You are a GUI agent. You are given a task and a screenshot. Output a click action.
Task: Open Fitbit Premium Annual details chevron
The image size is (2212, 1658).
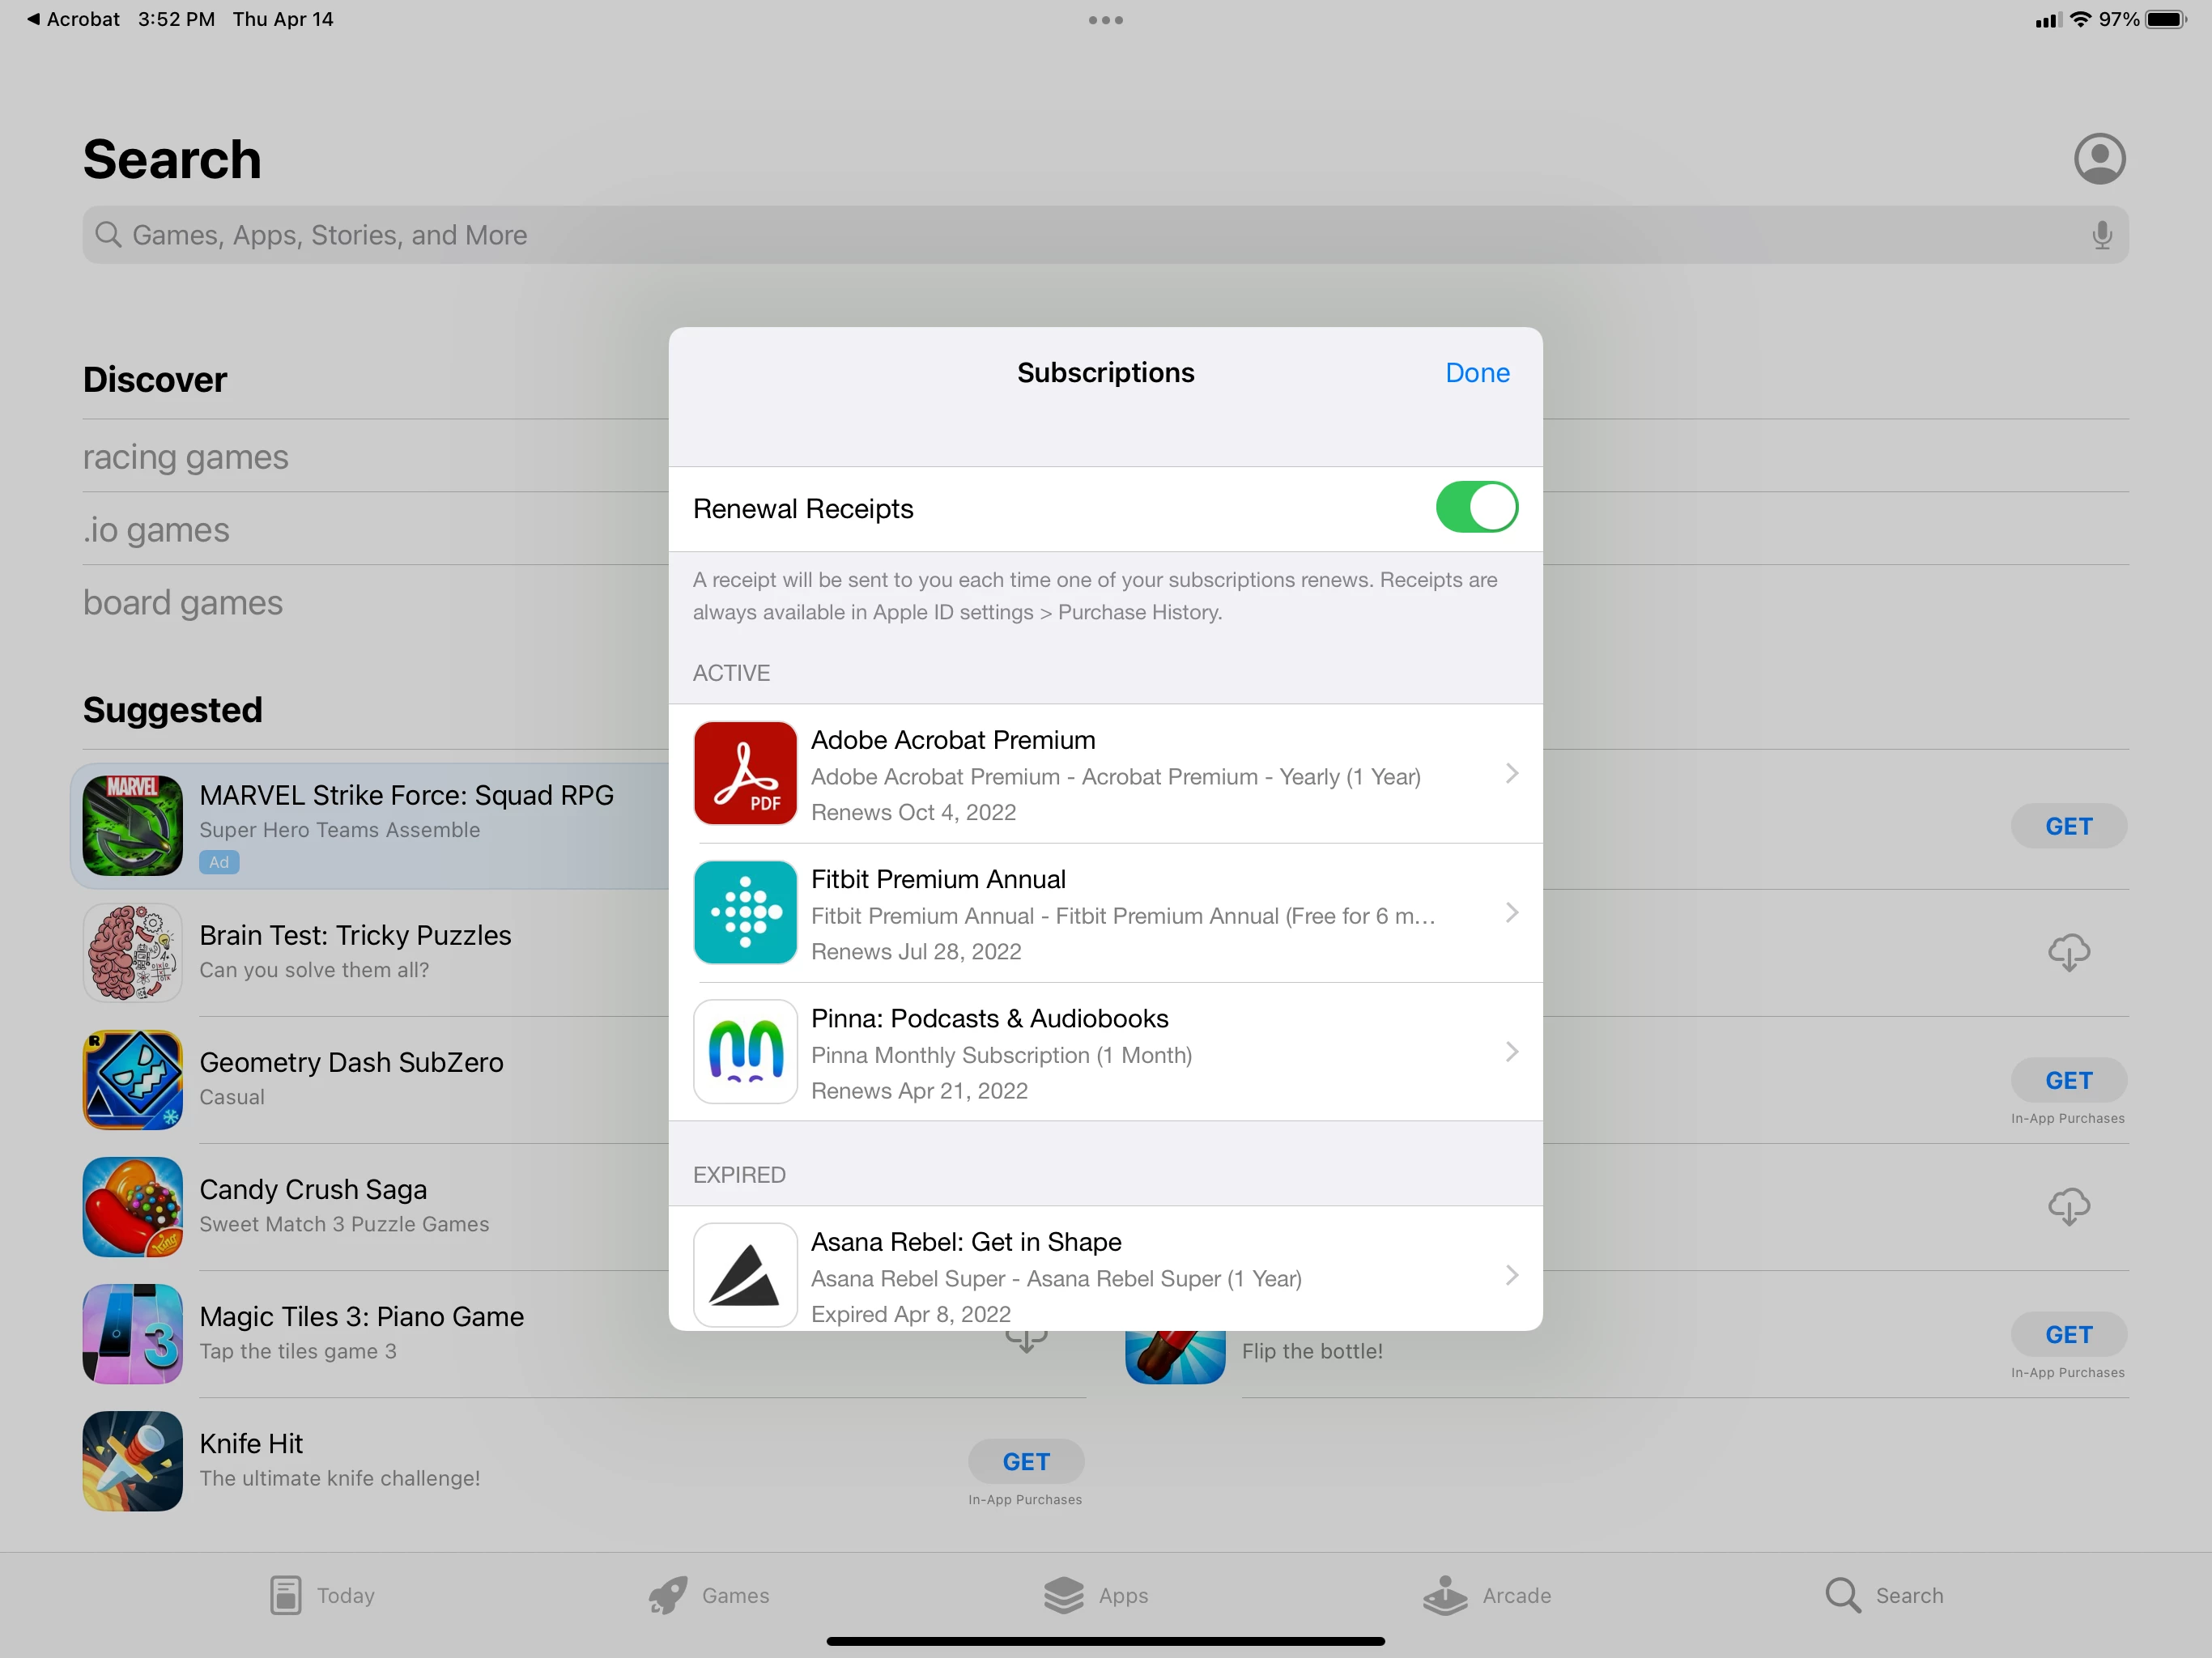[1511, 912]
